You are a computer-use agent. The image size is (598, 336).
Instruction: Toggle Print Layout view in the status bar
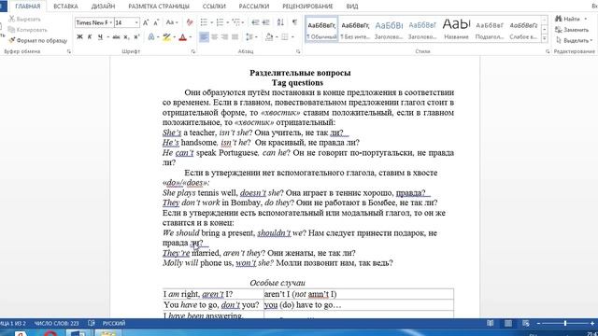tap(508, 324)
